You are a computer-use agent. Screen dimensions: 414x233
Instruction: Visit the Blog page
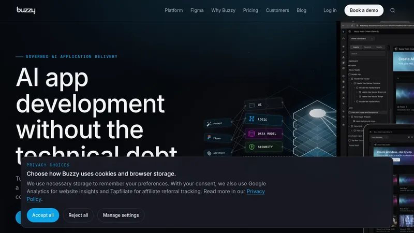point(302,10)
